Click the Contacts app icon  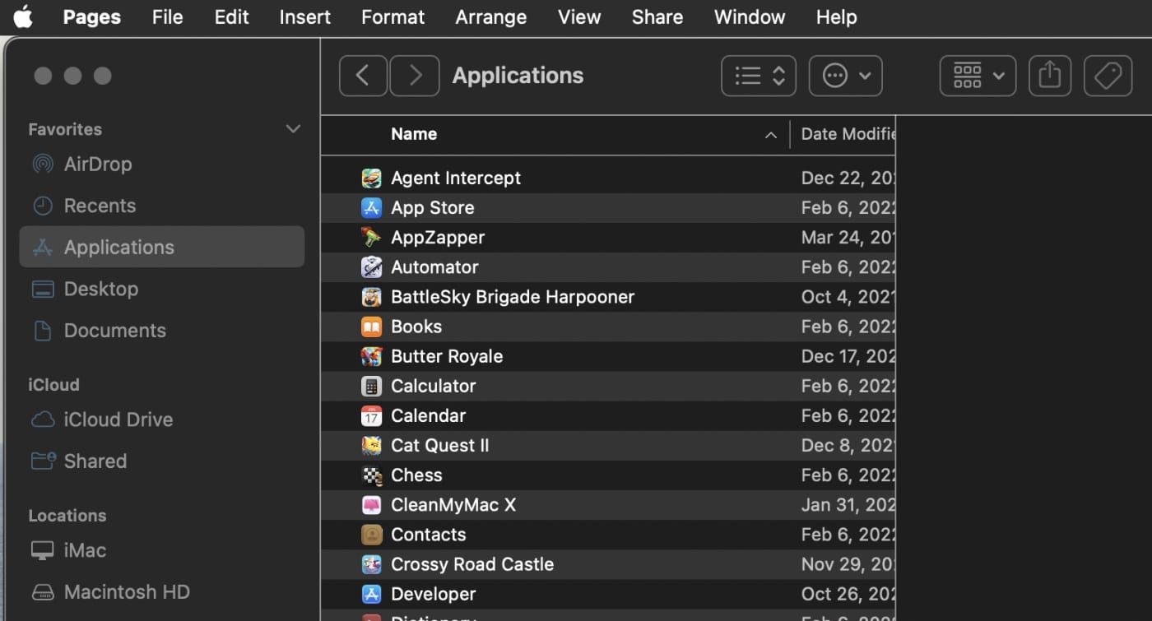tap(371, 535)
